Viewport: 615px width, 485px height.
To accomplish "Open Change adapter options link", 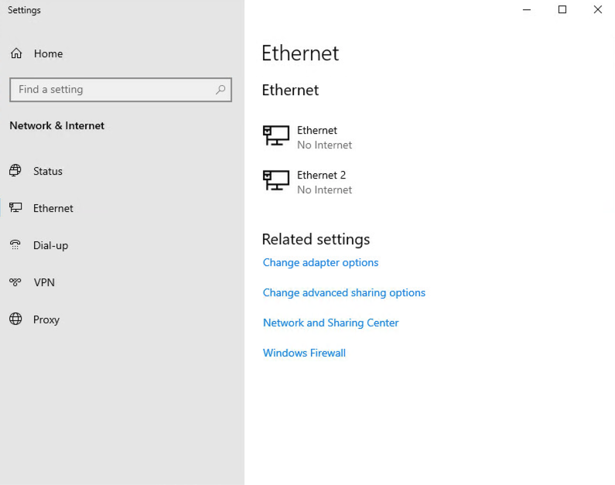I will [x=320, y=262].
